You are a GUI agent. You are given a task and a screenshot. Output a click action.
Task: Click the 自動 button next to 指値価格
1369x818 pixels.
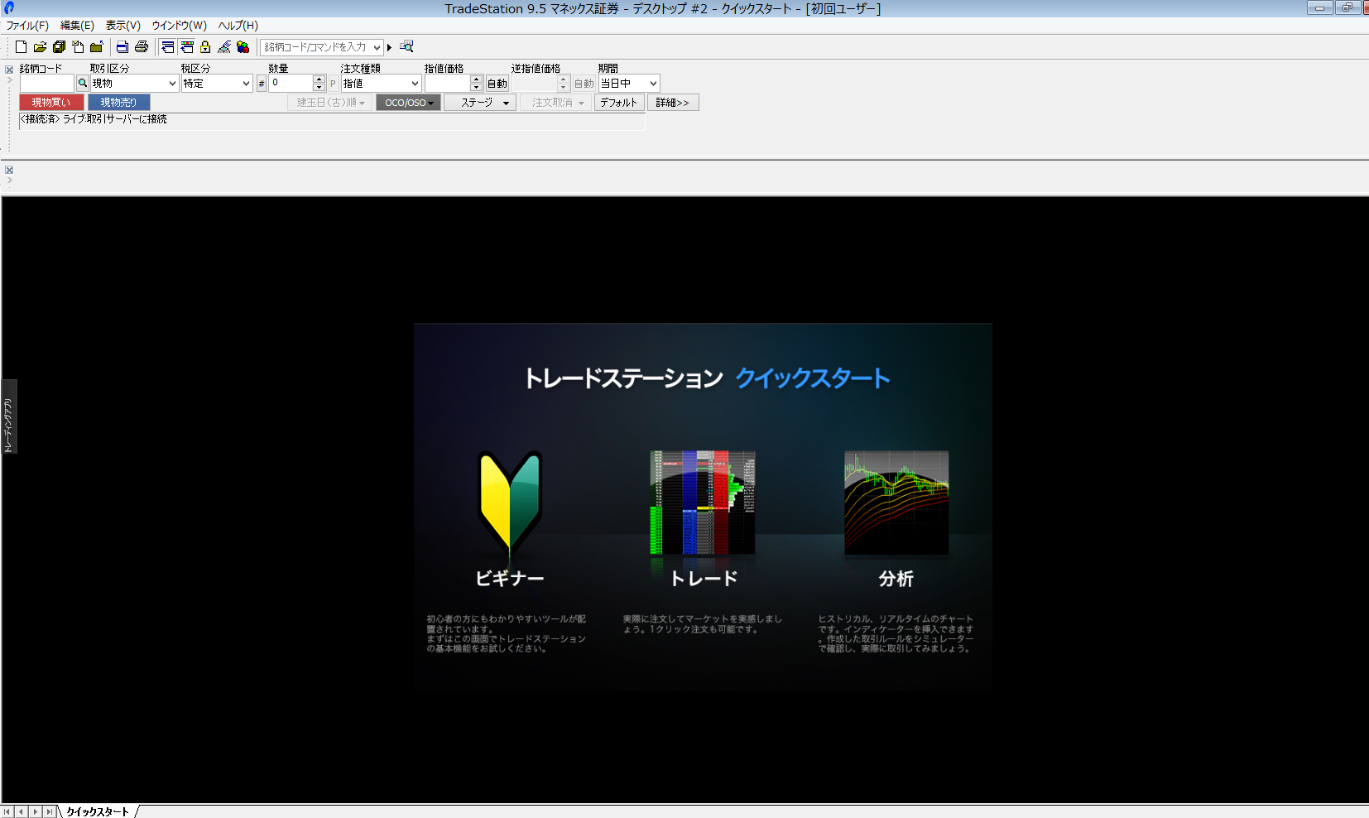point(497,84)
